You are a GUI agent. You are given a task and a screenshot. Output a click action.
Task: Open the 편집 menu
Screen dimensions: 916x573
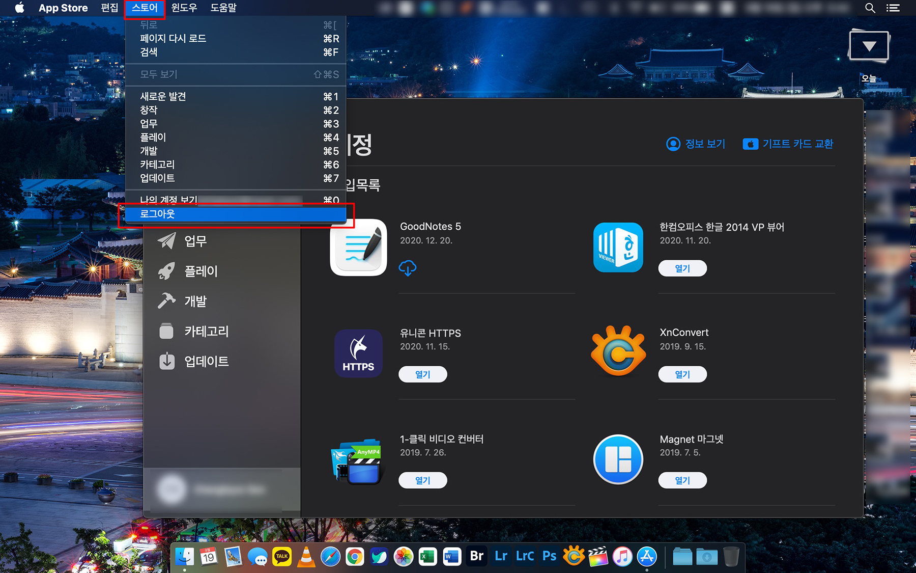[109, 8]
